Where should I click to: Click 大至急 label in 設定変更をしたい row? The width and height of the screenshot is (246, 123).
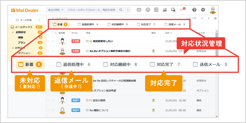tap(76, 41)
